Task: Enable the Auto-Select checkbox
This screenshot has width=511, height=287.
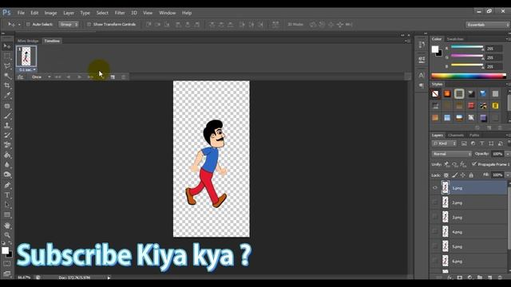Action: tap(28, 25)
